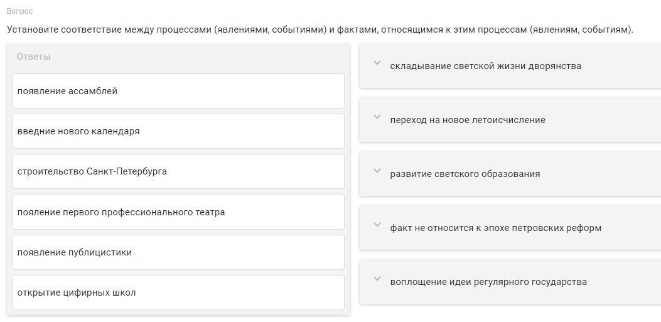Click the 'Вопрос' label

pyautogui.click(x=20, y=11)
